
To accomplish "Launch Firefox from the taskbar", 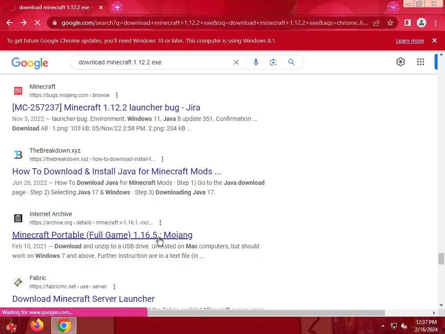I will click(37, 325).
